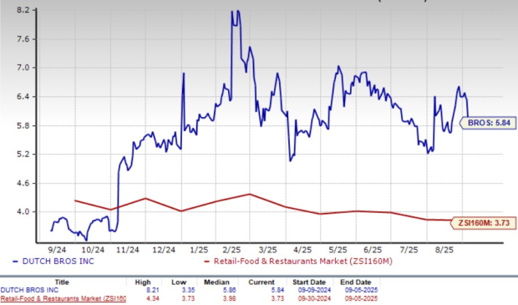Click the 4.0 y-axis label
Screen dimensions: 518x305
click(23, 211)
